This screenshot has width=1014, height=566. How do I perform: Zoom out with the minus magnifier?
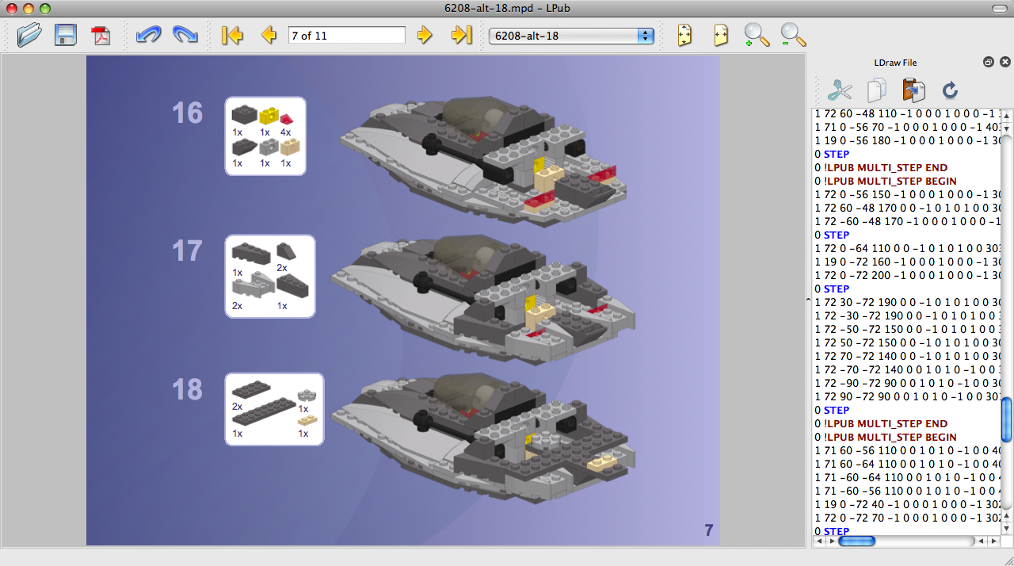pyautogui.click(x=793, y=35)
